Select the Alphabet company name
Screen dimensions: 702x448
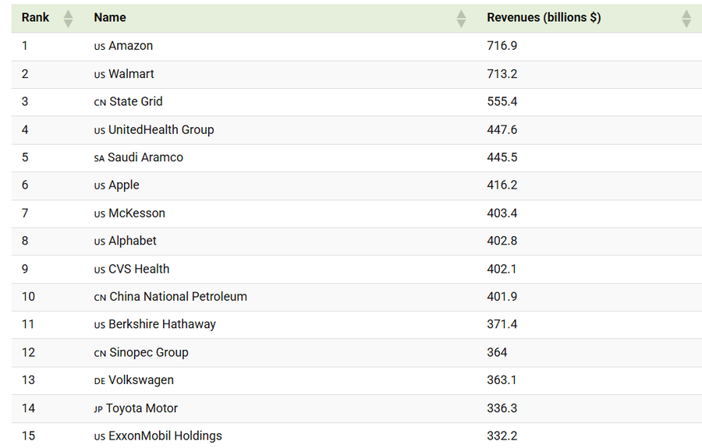pyautogui.click(x=133, y=241)
